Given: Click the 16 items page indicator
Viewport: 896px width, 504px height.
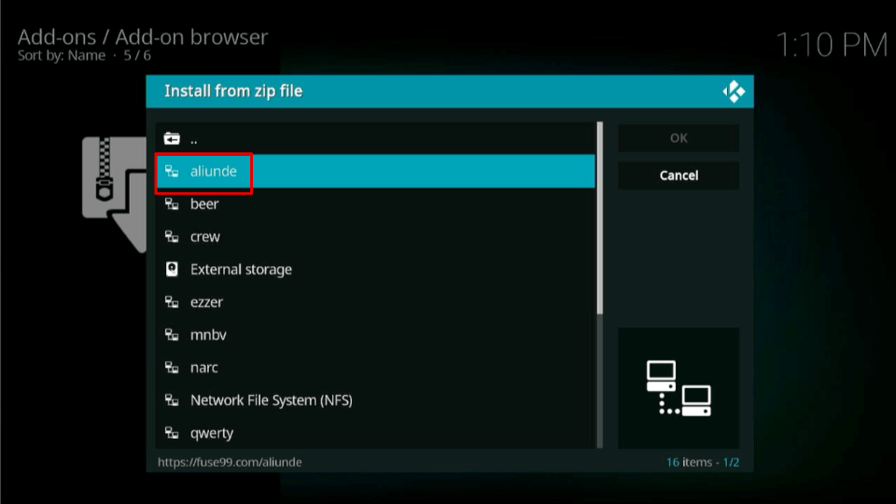Looking at the screenshot, I should [702, 462].
